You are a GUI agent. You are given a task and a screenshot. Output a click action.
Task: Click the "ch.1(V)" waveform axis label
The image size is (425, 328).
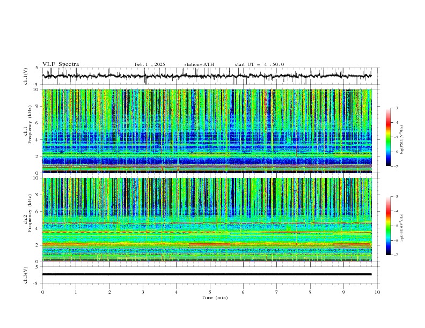(x=26, y=76)
